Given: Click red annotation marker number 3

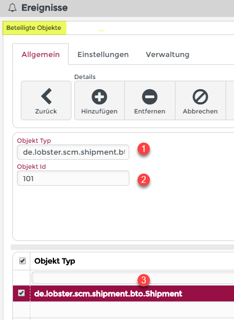Looking at the screenshot, I should [143, 280].
